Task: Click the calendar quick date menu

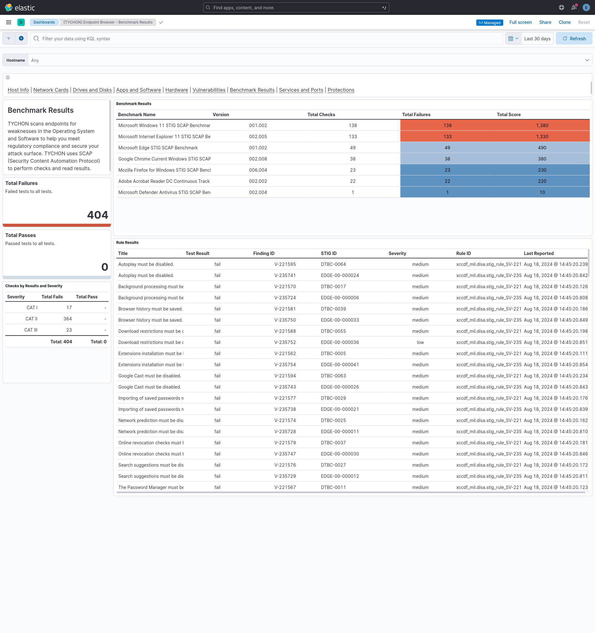Action: point(513,38)
